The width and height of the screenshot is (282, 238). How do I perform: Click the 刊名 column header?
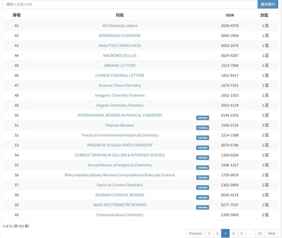(x=120, y=15)
